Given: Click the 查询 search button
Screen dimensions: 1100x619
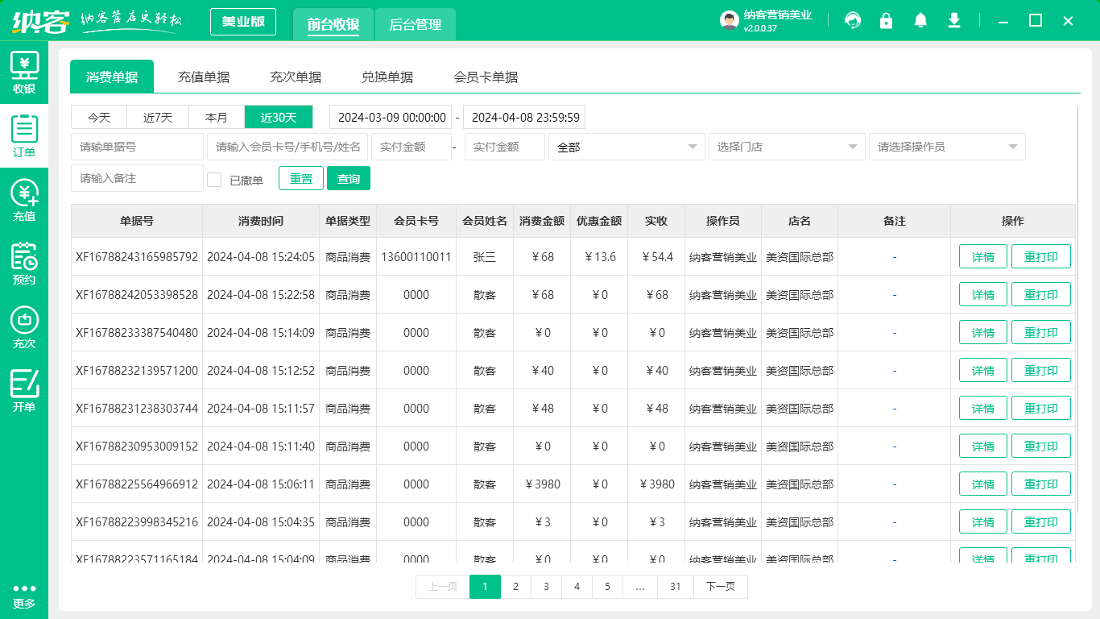Looking at the screenshot, I should click(x=349, y=178).
